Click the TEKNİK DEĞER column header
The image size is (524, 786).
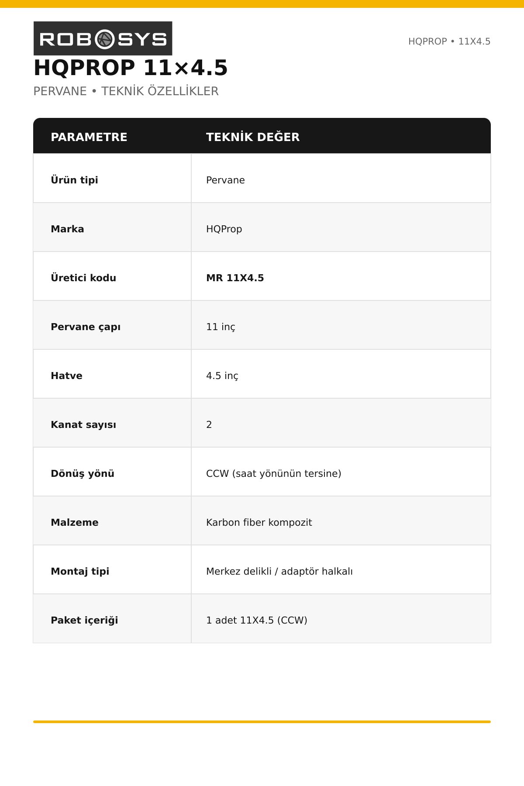[x=253, y=137]
